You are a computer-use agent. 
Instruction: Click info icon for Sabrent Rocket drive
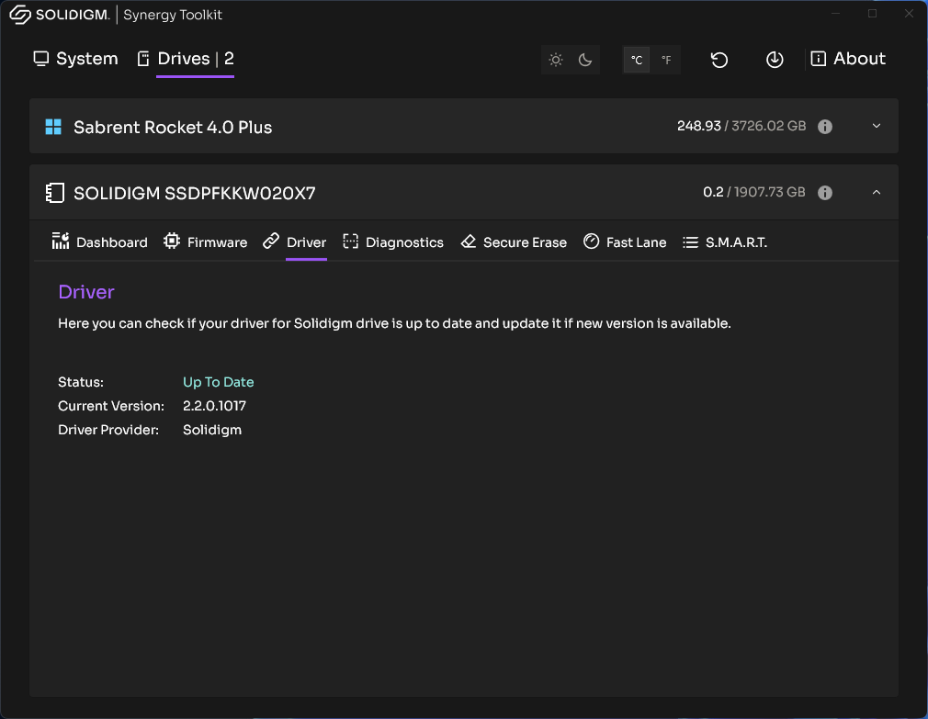click(x=825, y=127)
